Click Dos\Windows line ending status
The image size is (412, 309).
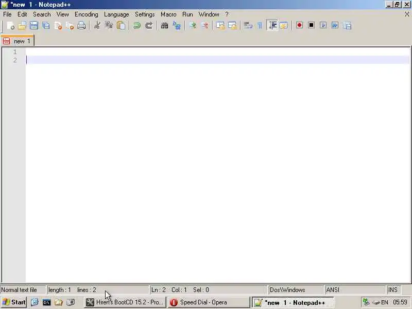[296, 290]
